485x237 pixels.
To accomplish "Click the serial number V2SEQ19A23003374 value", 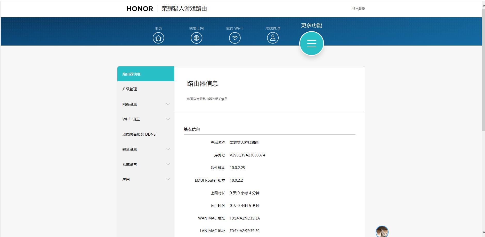I will coord(247,155).
